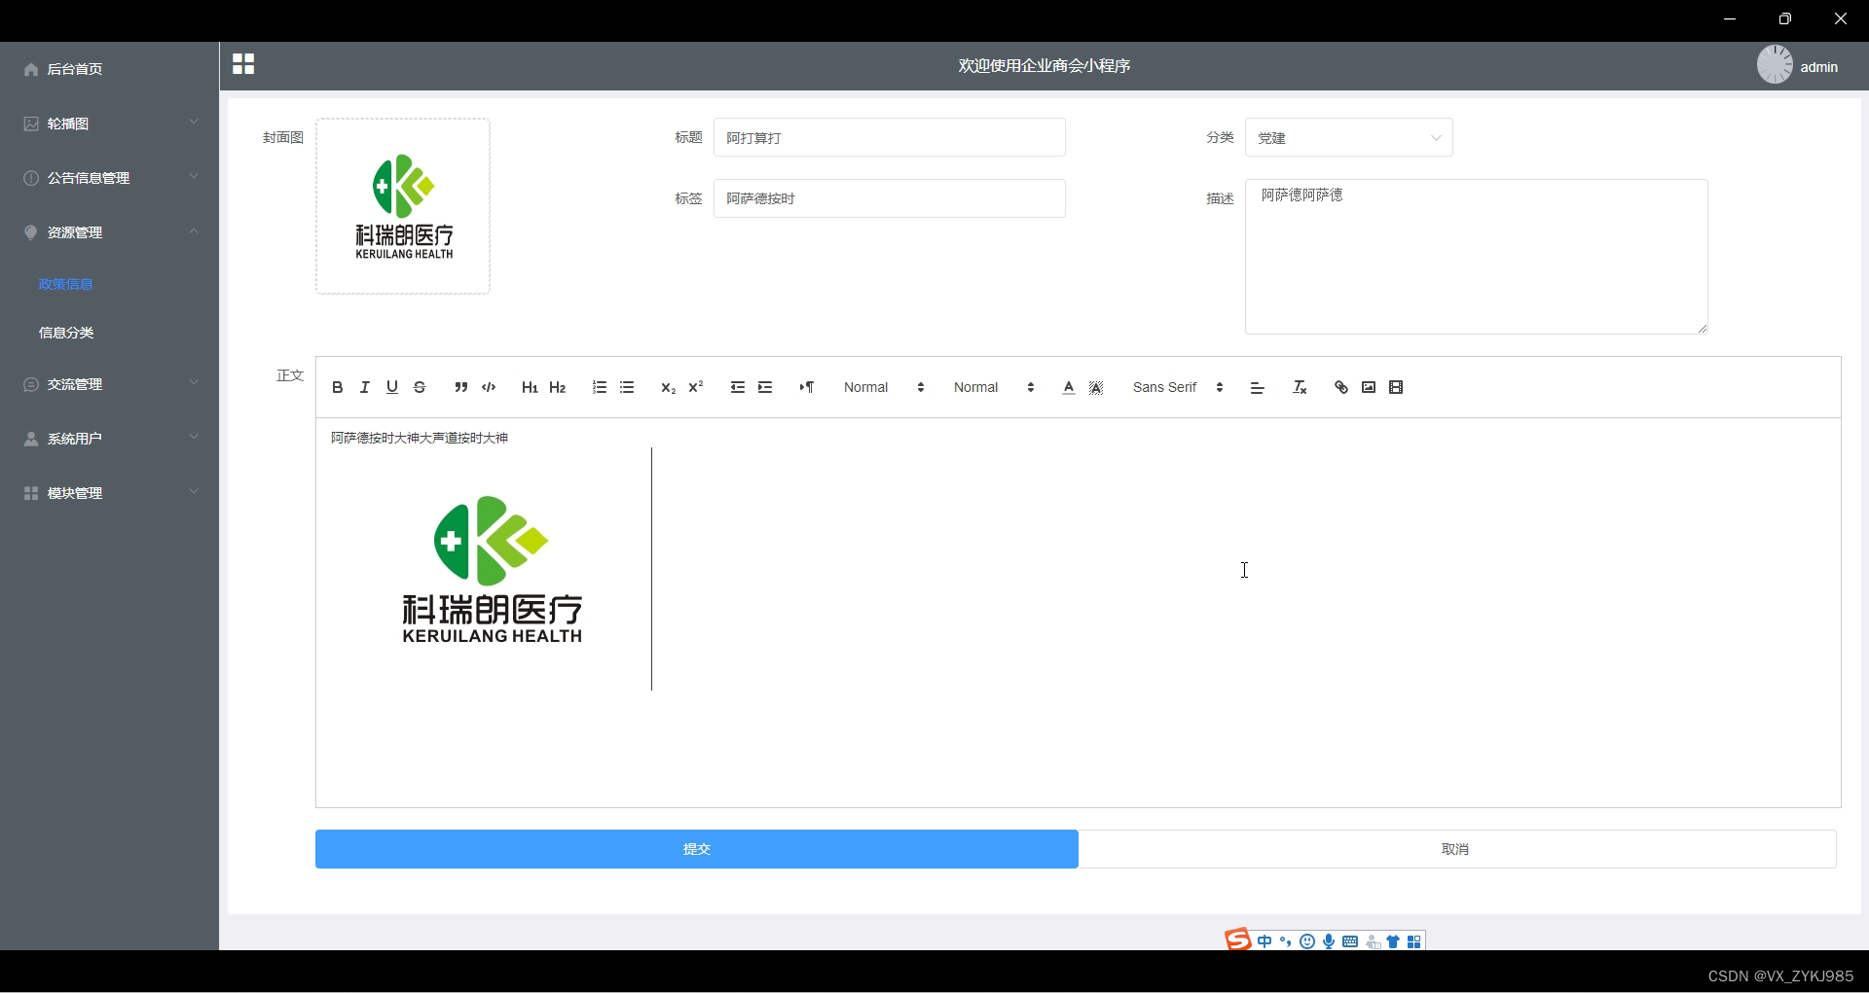Image resolution: width=1869 pixels, height=993 pixels.
Task: Click Sogou input method S logo
Action: click(1237, 940)
